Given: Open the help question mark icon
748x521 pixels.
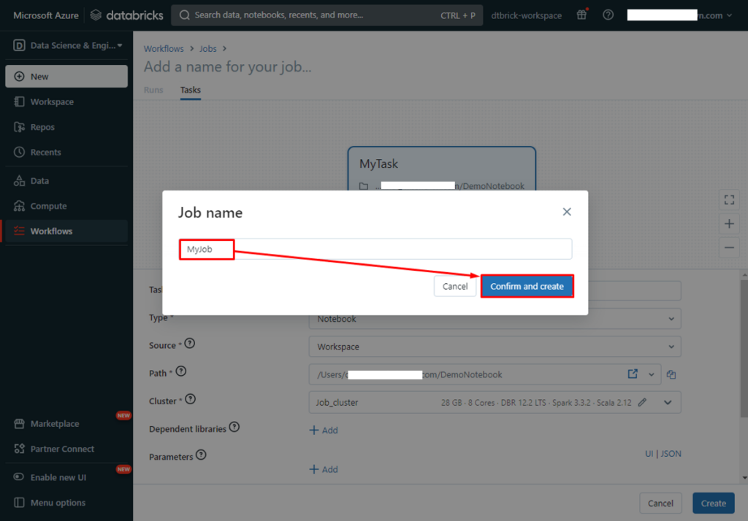Looking at the screenshot, I should (x=608, y=15).
